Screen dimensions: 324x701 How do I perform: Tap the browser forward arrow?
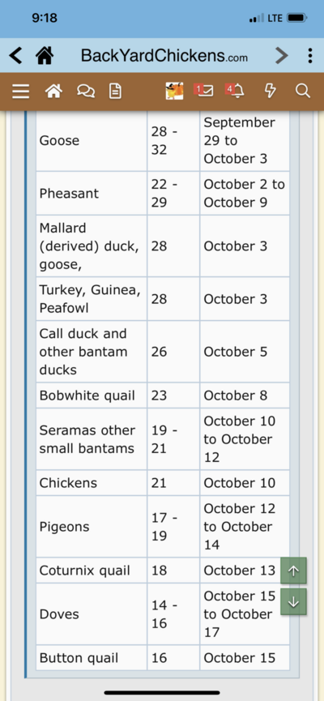click(x=282, y=56)
